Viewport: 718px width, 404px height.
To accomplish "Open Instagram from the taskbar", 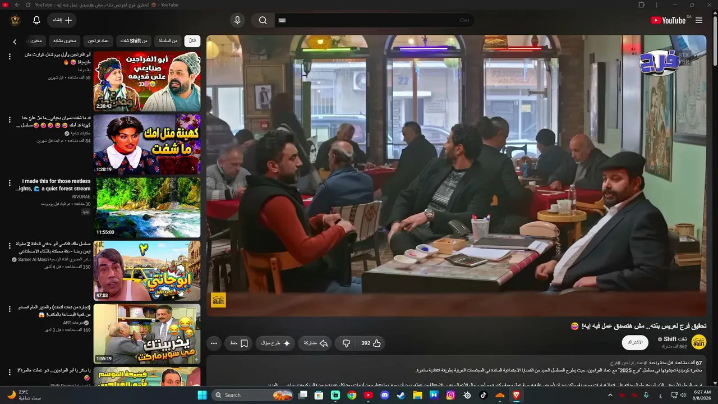I will click(450, 395).
